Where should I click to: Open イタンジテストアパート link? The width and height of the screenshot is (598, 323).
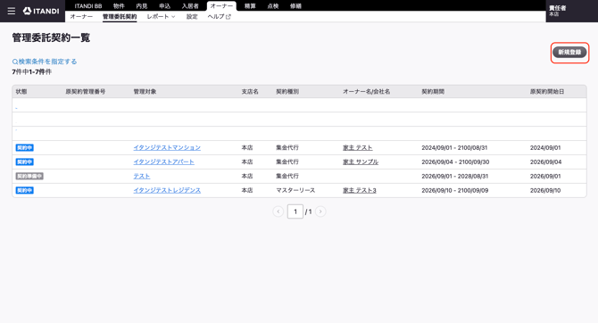(x=163, y=161)
